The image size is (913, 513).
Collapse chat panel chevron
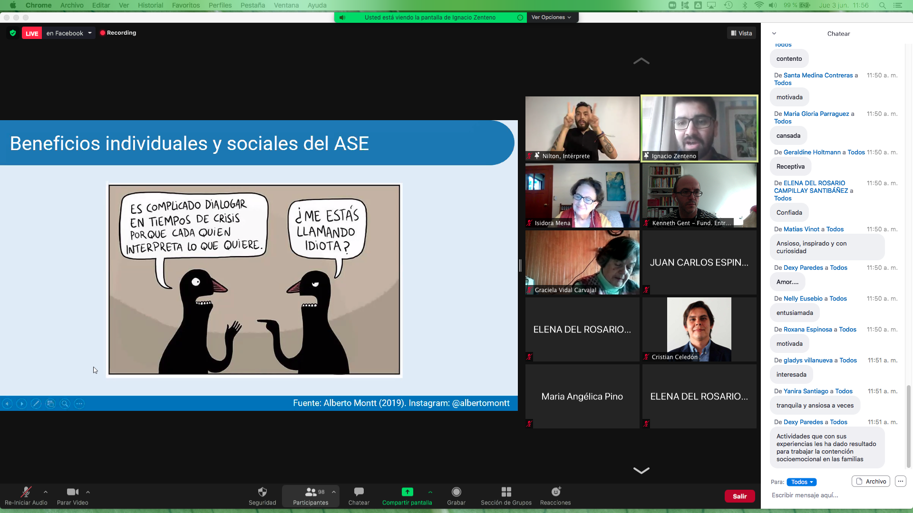click(774, 33)
